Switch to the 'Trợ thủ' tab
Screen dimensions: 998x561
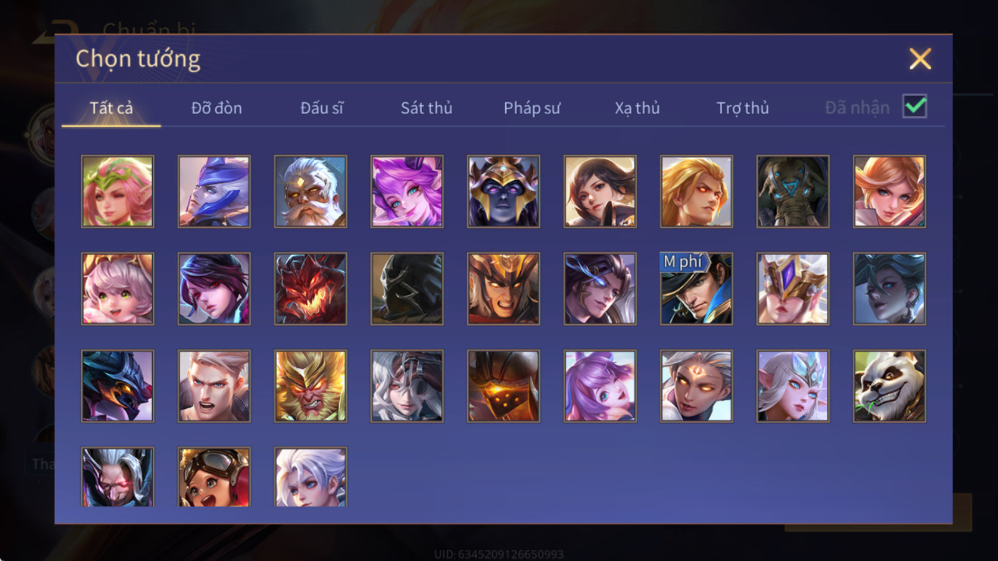(x=742, y=108)
